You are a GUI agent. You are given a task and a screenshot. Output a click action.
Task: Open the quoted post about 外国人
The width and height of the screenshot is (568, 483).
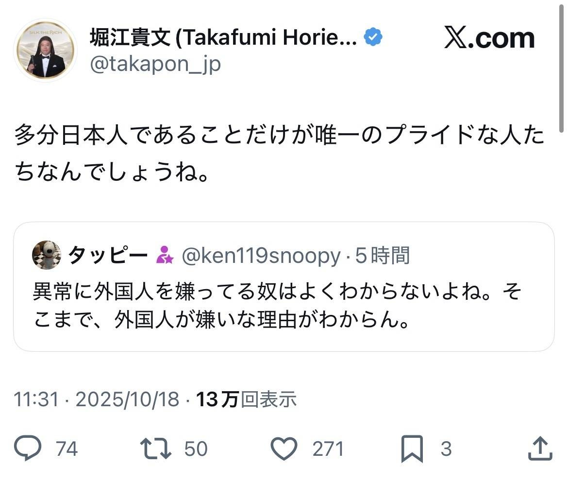click(x=284, y=306)
